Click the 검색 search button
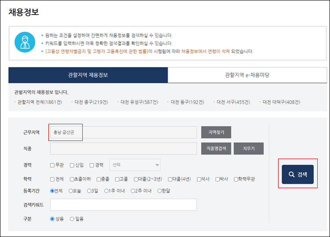 point(297,174)
